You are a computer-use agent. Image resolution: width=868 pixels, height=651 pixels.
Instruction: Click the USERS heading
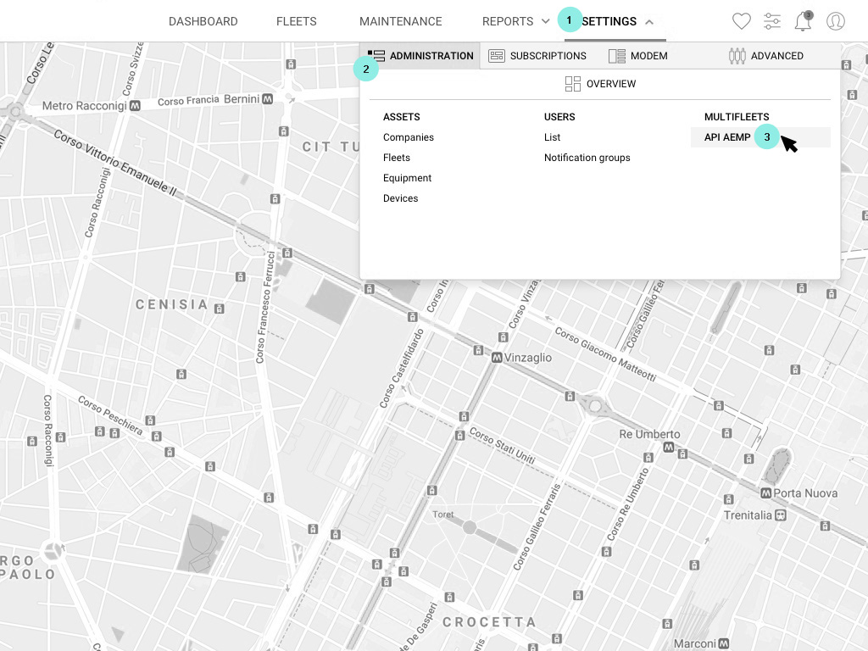pyautogui.click(x=559, y=117)
